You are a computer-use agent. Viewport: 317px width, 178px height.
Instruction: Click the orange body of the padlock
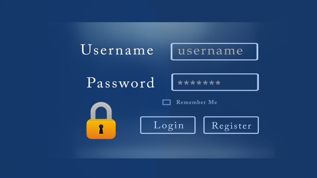pyautogui.click(x=101, y=129)
